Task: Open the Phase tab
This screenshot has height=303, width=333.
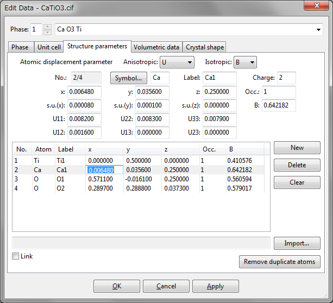Action: tap(20, 47)
